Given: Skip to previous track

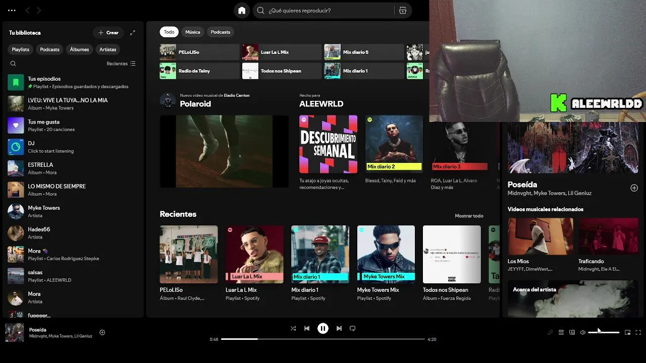Looking at the screenshot, I should click(307, 328).
